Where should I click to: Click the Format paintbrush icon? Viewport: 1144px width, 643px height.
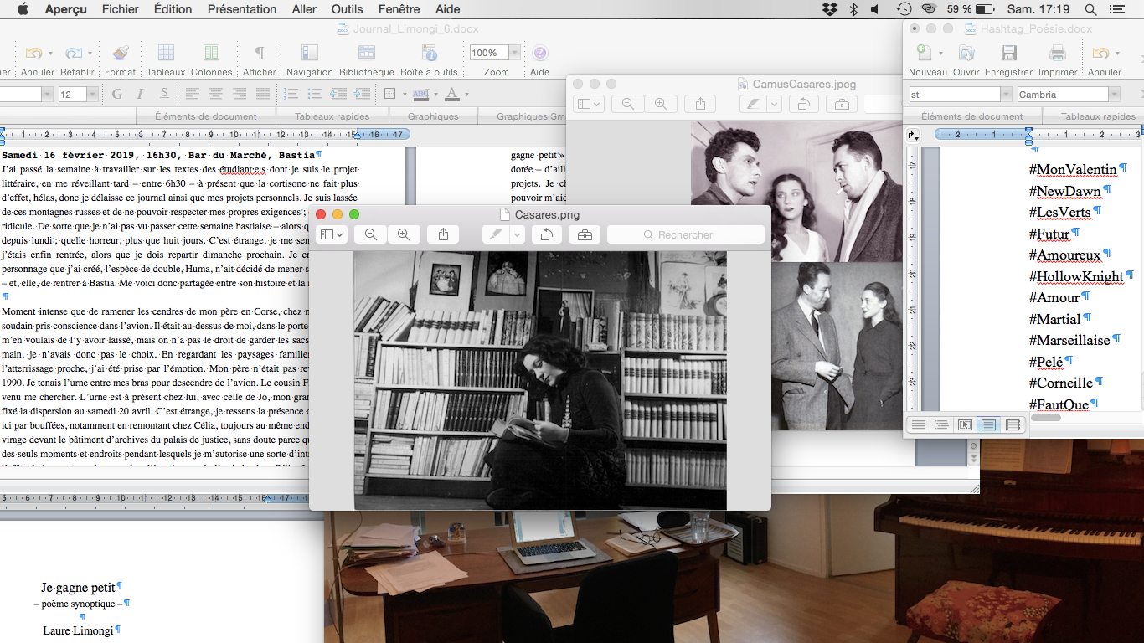121,54
